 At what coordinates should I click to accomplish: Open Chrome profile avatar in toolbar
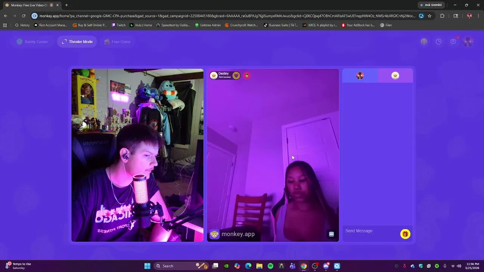click(x=469, y=16)
